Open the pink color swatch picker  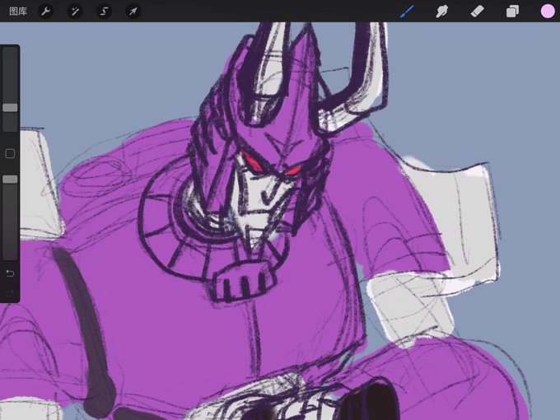[x=547, y=12]
